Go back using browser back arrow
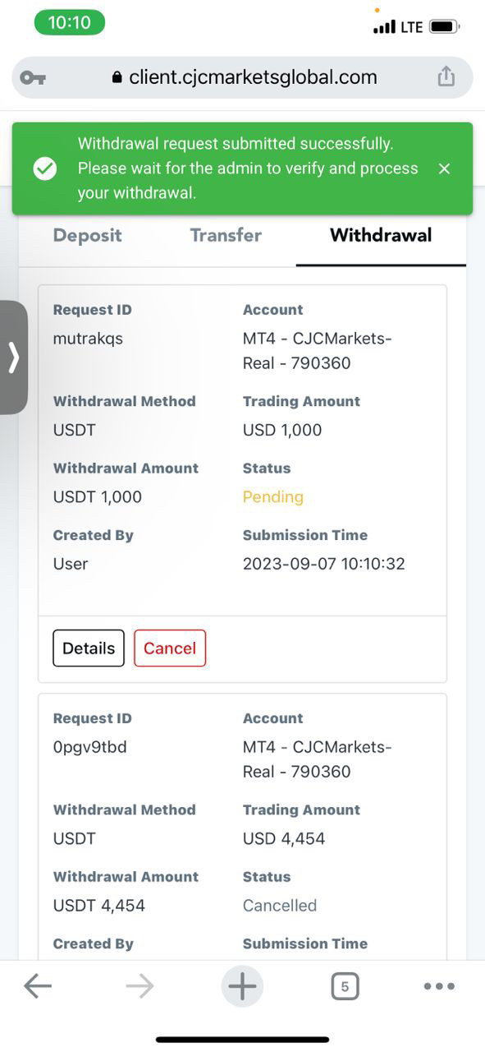The width and height of the screenshot is (485, 1052). click(38, 986)
